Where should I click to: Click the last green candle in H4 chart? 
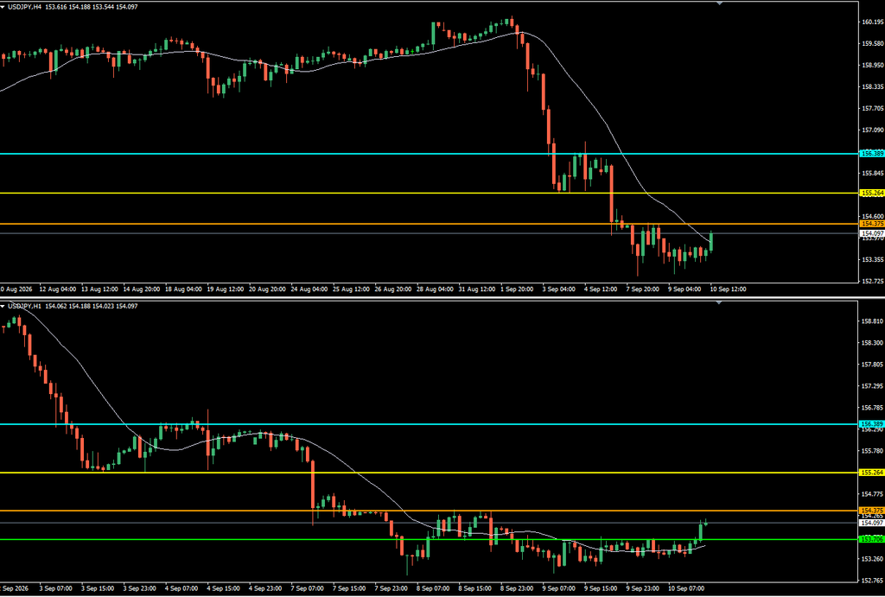coord(711,242)
